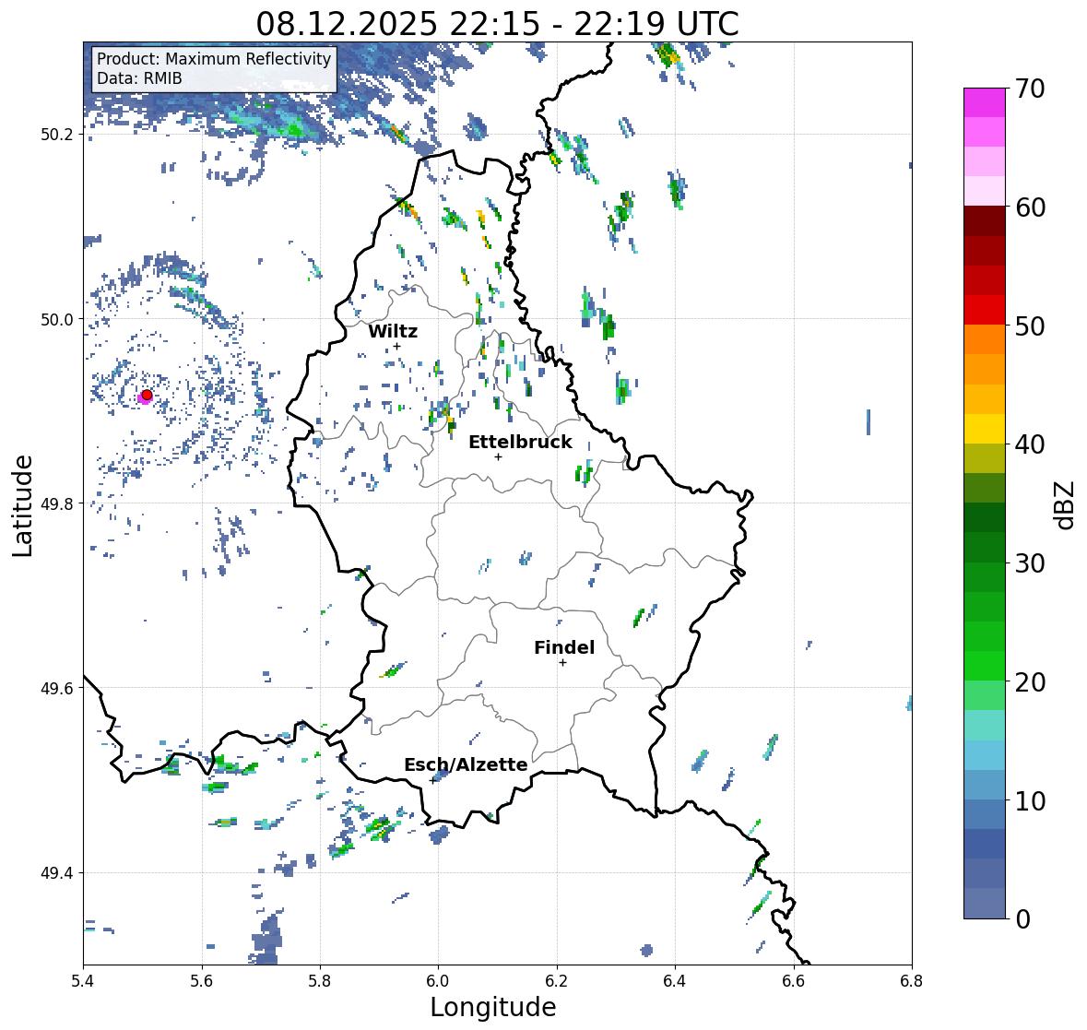Click the colorbar tick label 50
This screenshot has width=1087, height=1030.
(x=1030, y=326)
